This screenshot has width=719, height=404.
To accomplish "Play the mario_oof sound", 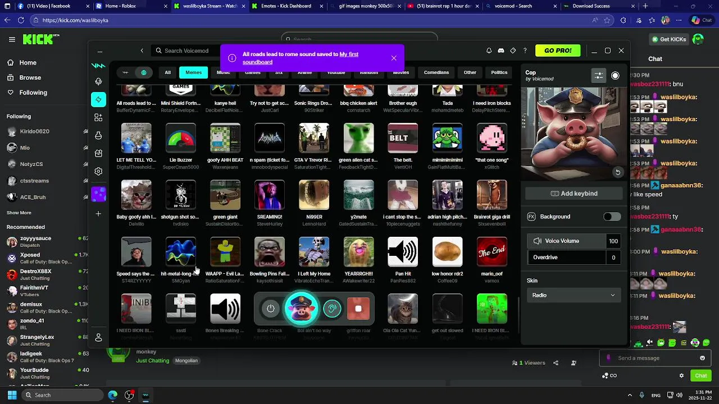I will click(492, 252).
